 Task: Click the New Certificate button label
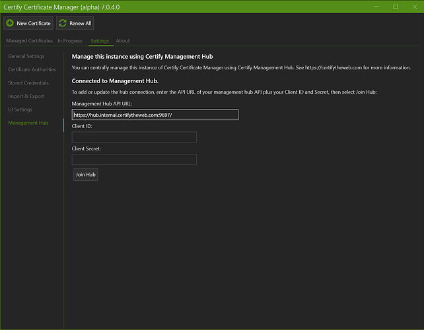34,24
